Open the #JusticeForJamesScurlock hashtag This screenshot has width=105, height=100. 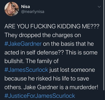click(x=40, y=96)
